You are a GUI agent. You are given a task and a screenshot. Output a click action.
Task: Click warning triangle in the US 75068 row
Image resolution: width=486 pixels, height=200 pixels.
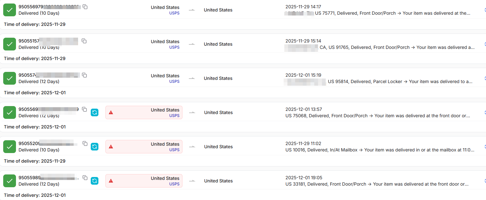(x=111, y=112)
